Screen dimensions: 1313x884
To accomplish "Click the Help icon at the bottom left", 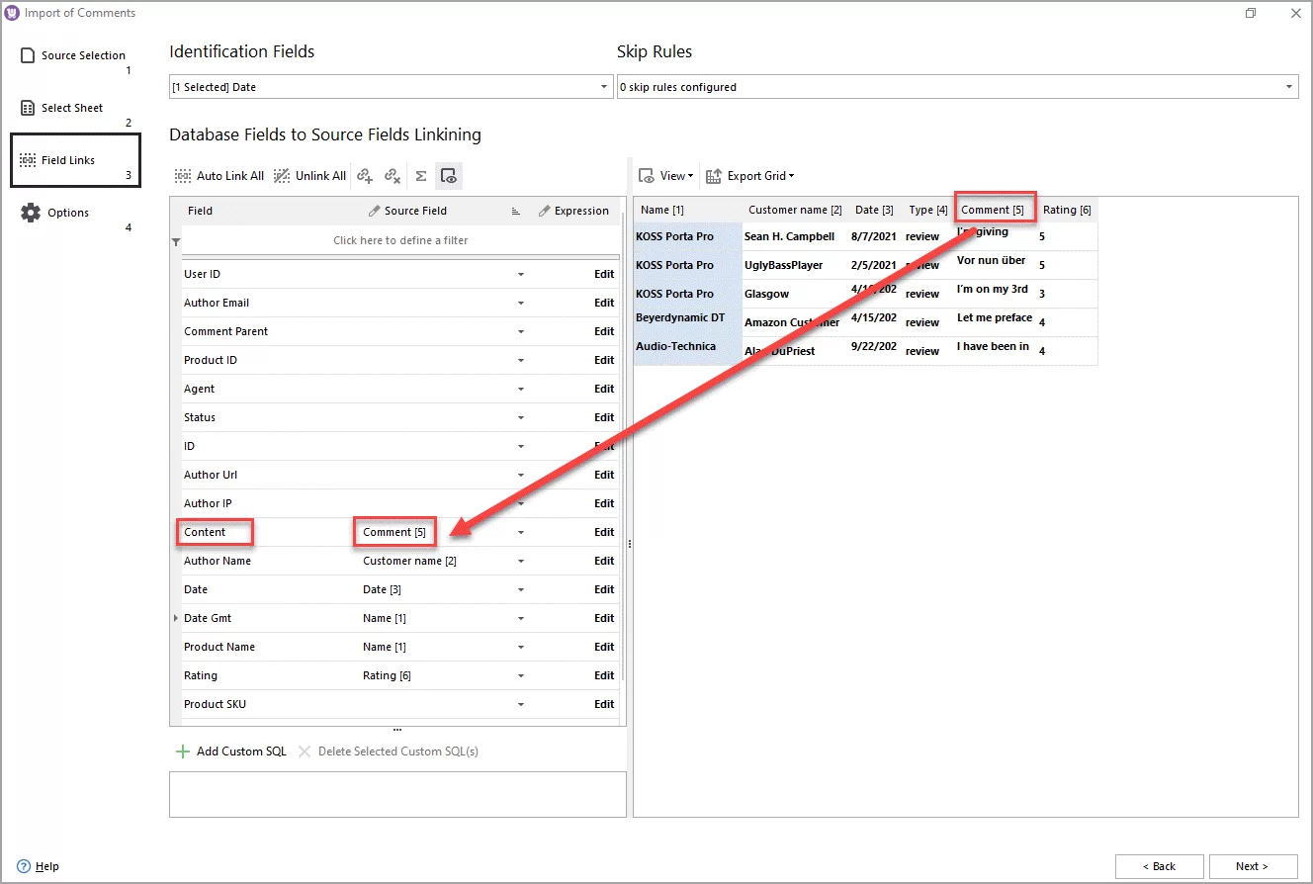I will pos(23,866).
